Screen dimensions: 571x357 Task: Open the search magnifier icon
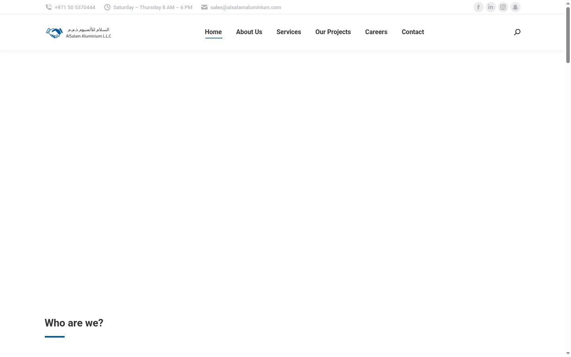click(x=517, y=32)
